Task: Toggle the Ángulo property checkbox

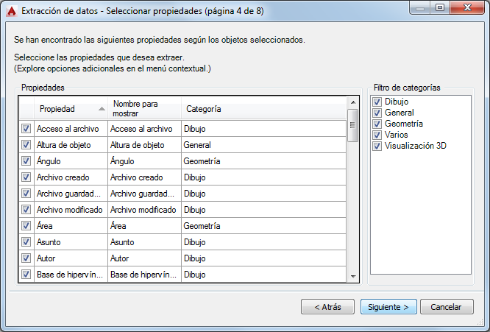Action: pyautogui.click(x=26, y=161)
